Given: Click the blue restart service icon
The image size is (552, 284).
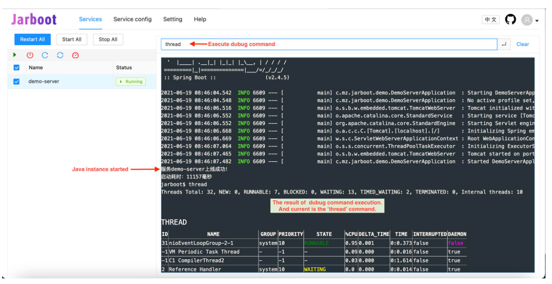Looking at the screenshot, I should (x=45, y=55).
